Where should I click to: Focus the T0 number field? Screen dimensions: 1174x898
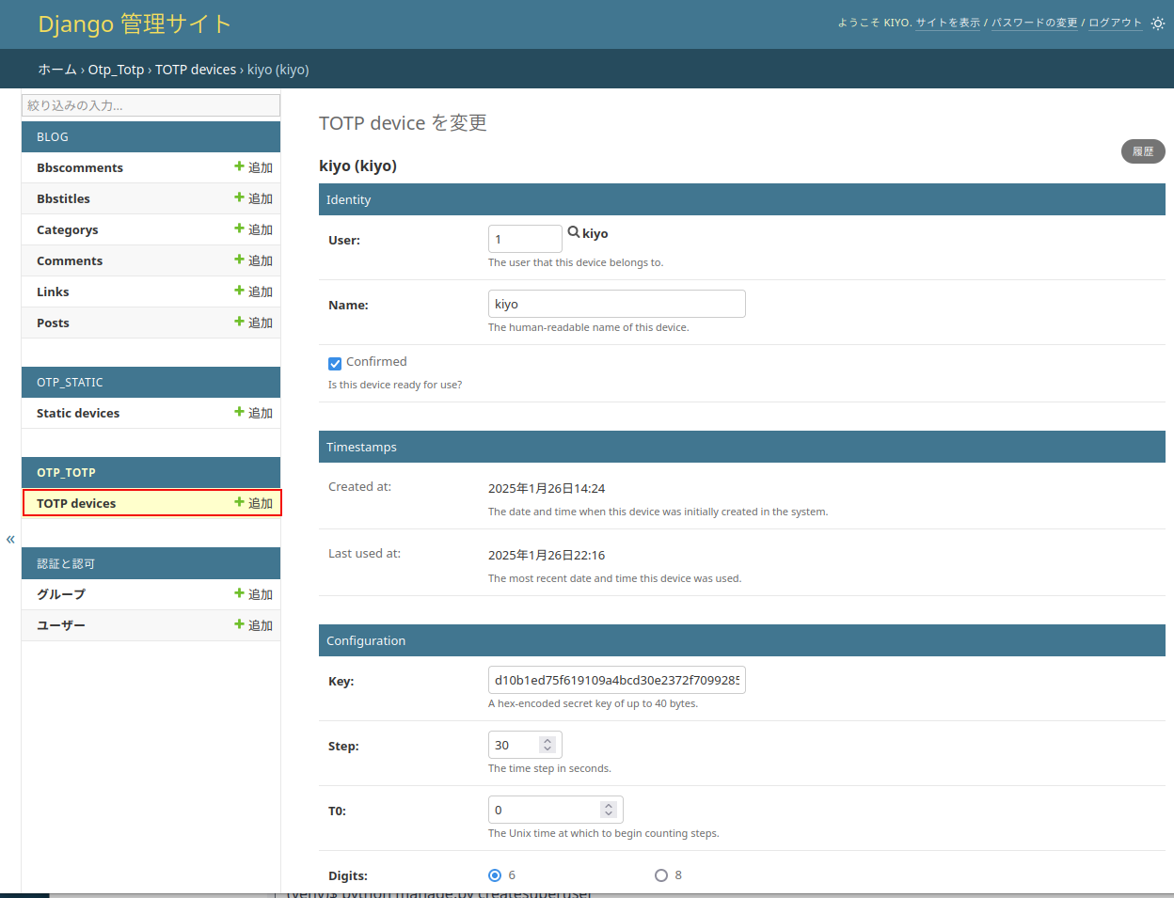556,810
